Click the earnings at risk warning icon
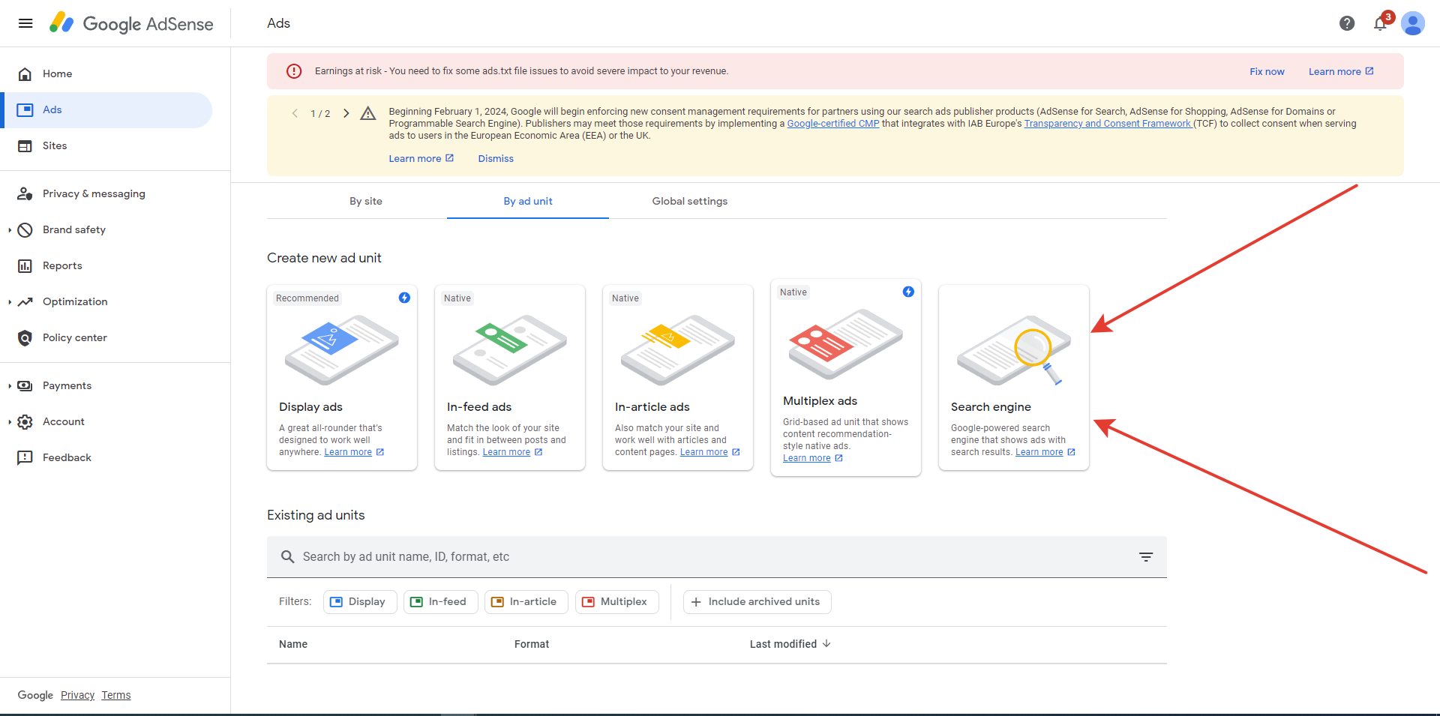The width and height of the screenshot is (1440, 716). [294, 71]
